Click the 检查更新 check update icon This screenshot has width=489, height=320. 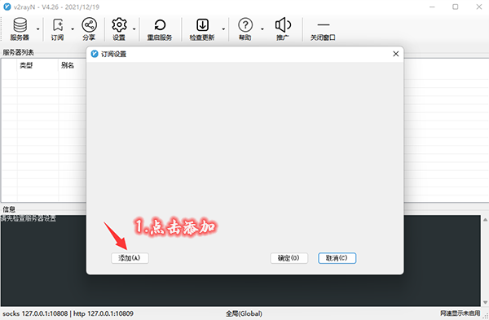202,29
